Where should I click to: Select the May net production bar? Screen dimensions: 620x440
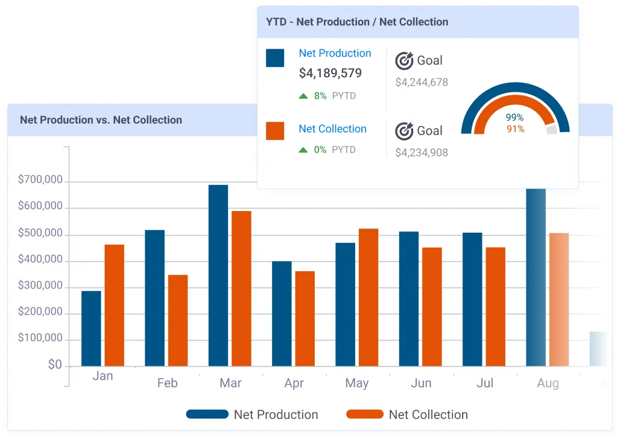pyautogui.click(x=345, y=304)
